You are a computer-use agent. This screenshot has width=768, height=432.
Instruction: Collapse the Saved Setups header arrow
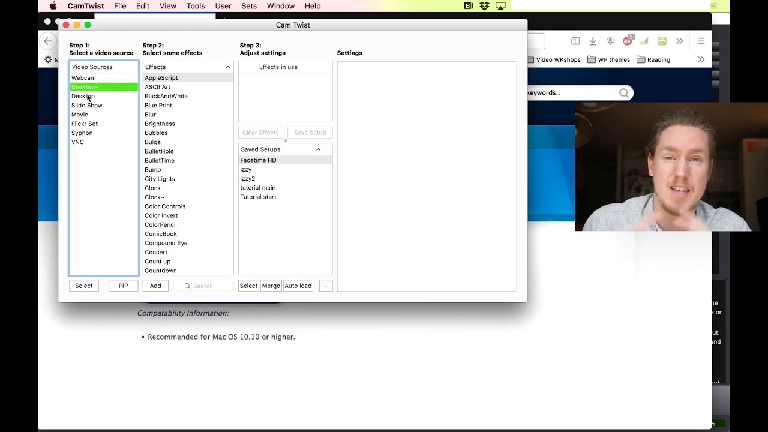pos(319,149)
